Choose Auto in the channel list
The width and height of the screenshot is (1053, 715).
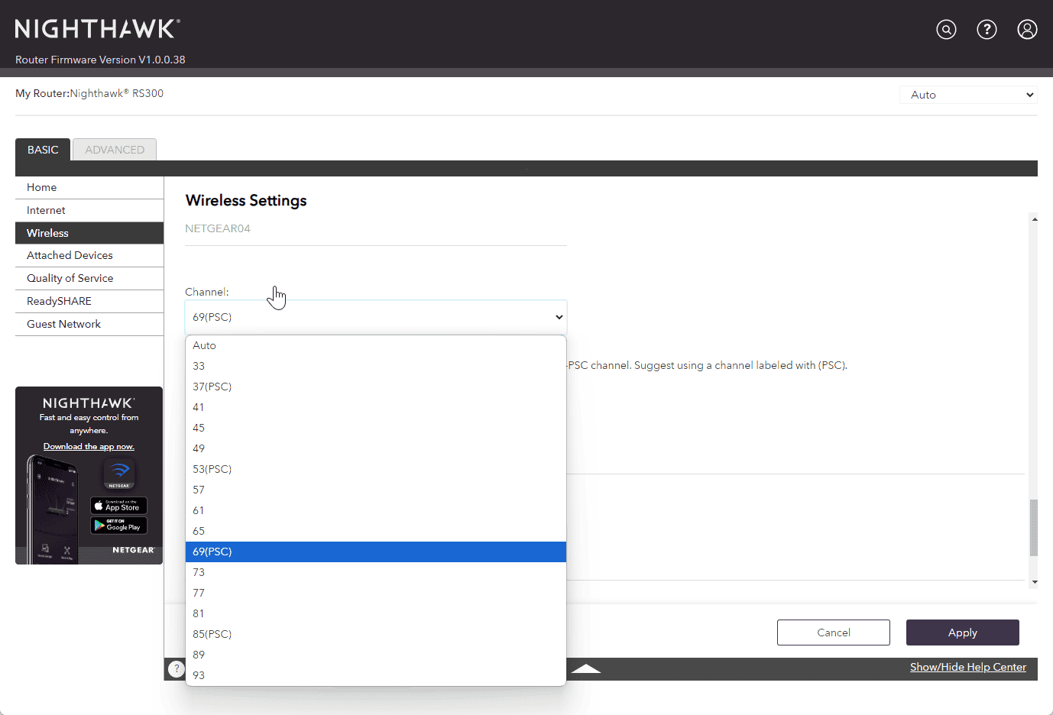(x=205, y=345)
